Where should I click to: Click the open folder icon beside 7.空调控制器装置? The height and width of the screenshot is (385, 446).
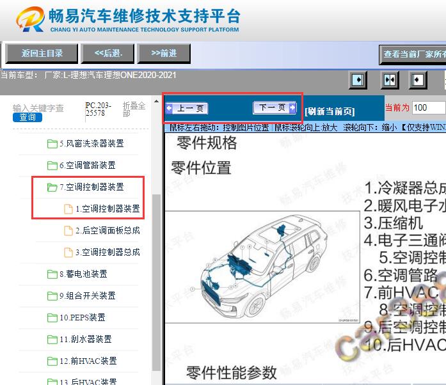point(52,187)
